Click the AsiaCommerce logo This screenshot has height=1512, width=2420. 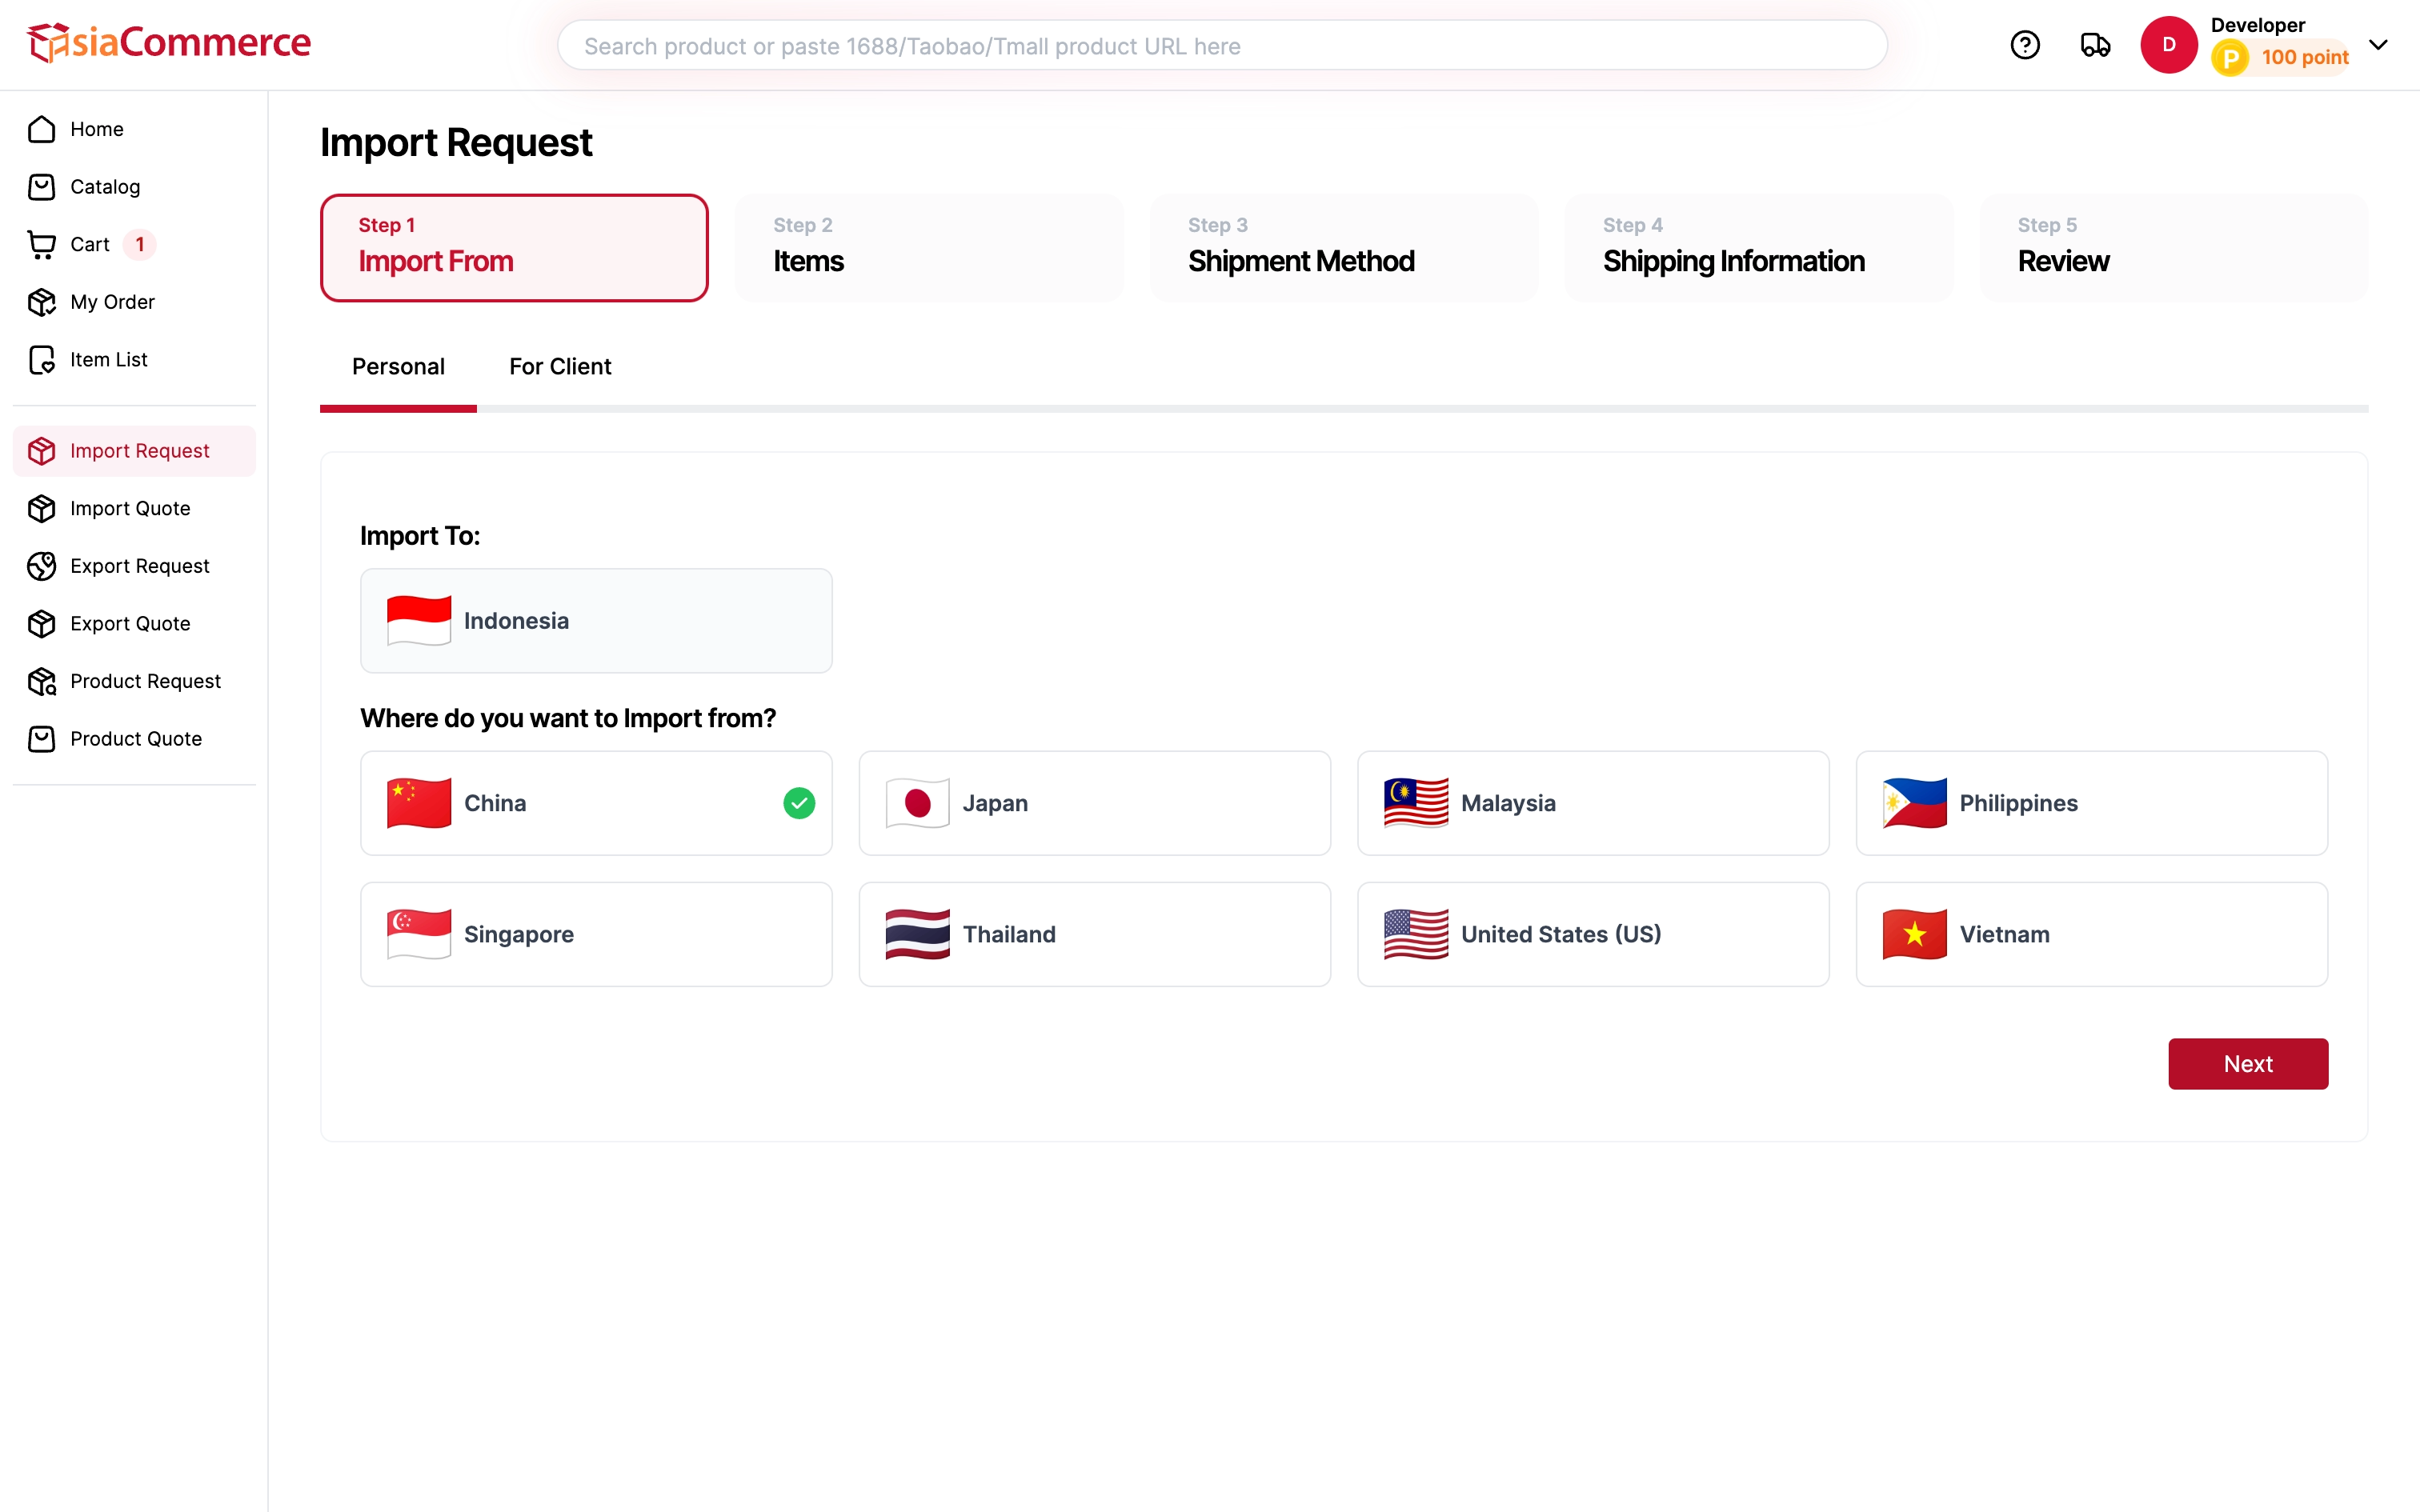[169, 43]
